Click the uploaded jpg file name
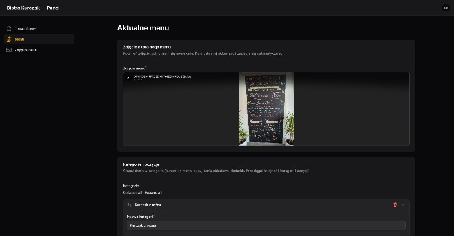Screen dimensions: 454x236 click(162, 76)
